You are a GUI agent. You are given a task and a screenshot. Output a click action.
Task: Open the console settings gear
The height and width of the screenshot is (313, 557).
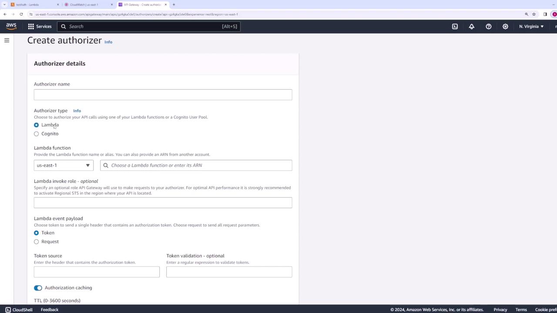click(x=505, y=27)
